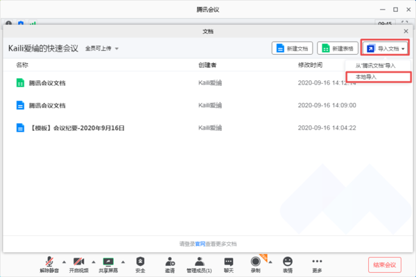Open the Chat bubble icon
The width and height of the screenshot is (416, 277).
pos(229,262)
